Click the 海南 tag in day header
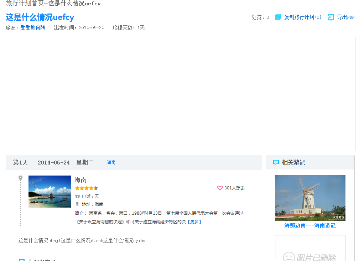The image size is (359, 261). [111, 162]
